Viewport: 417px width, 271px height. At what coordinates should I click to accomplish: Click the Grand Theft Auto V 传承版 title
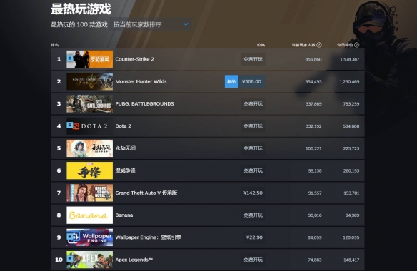(x=146, y=193)
